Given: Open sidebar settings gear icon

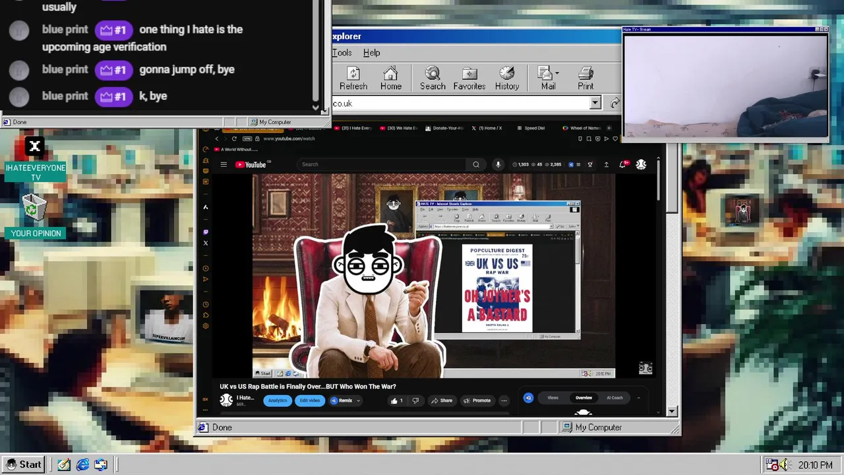Looking at the screenshot, I should click(x=205, y=326).
